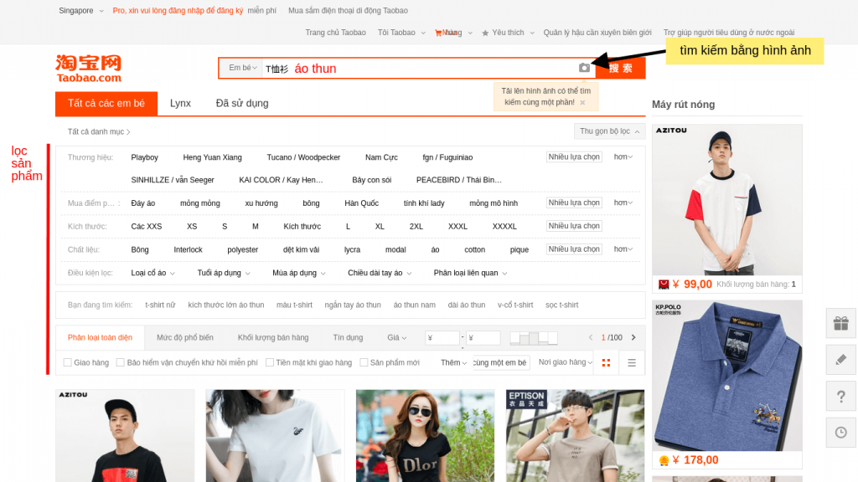The height and width of the screenshot is (482, 858).
Task: Open AZITOU color-block tee sidebar product
Action: click(x=726, y=200)
